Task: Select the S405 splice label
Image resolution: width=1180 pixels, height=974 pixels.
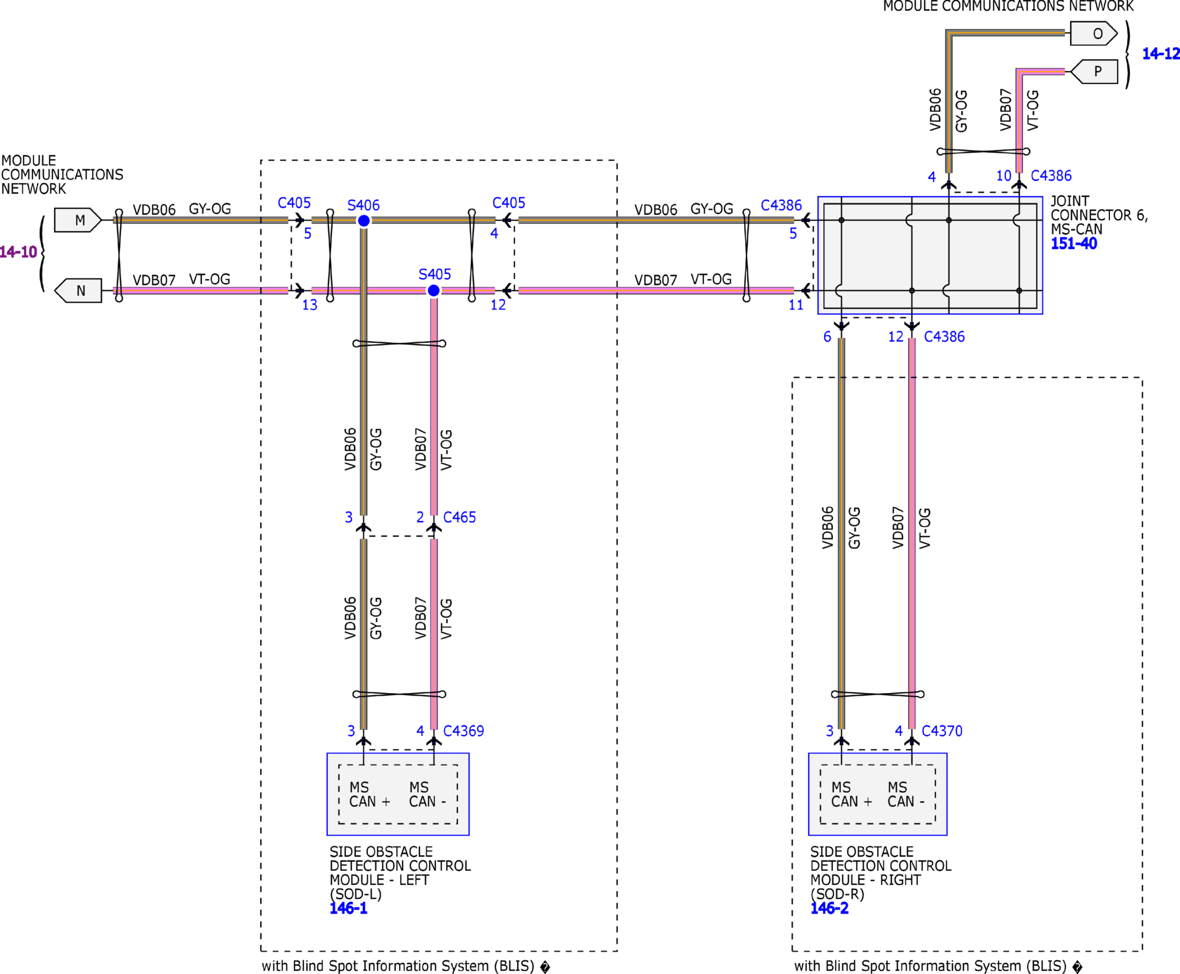Action: tap(434, 274)
